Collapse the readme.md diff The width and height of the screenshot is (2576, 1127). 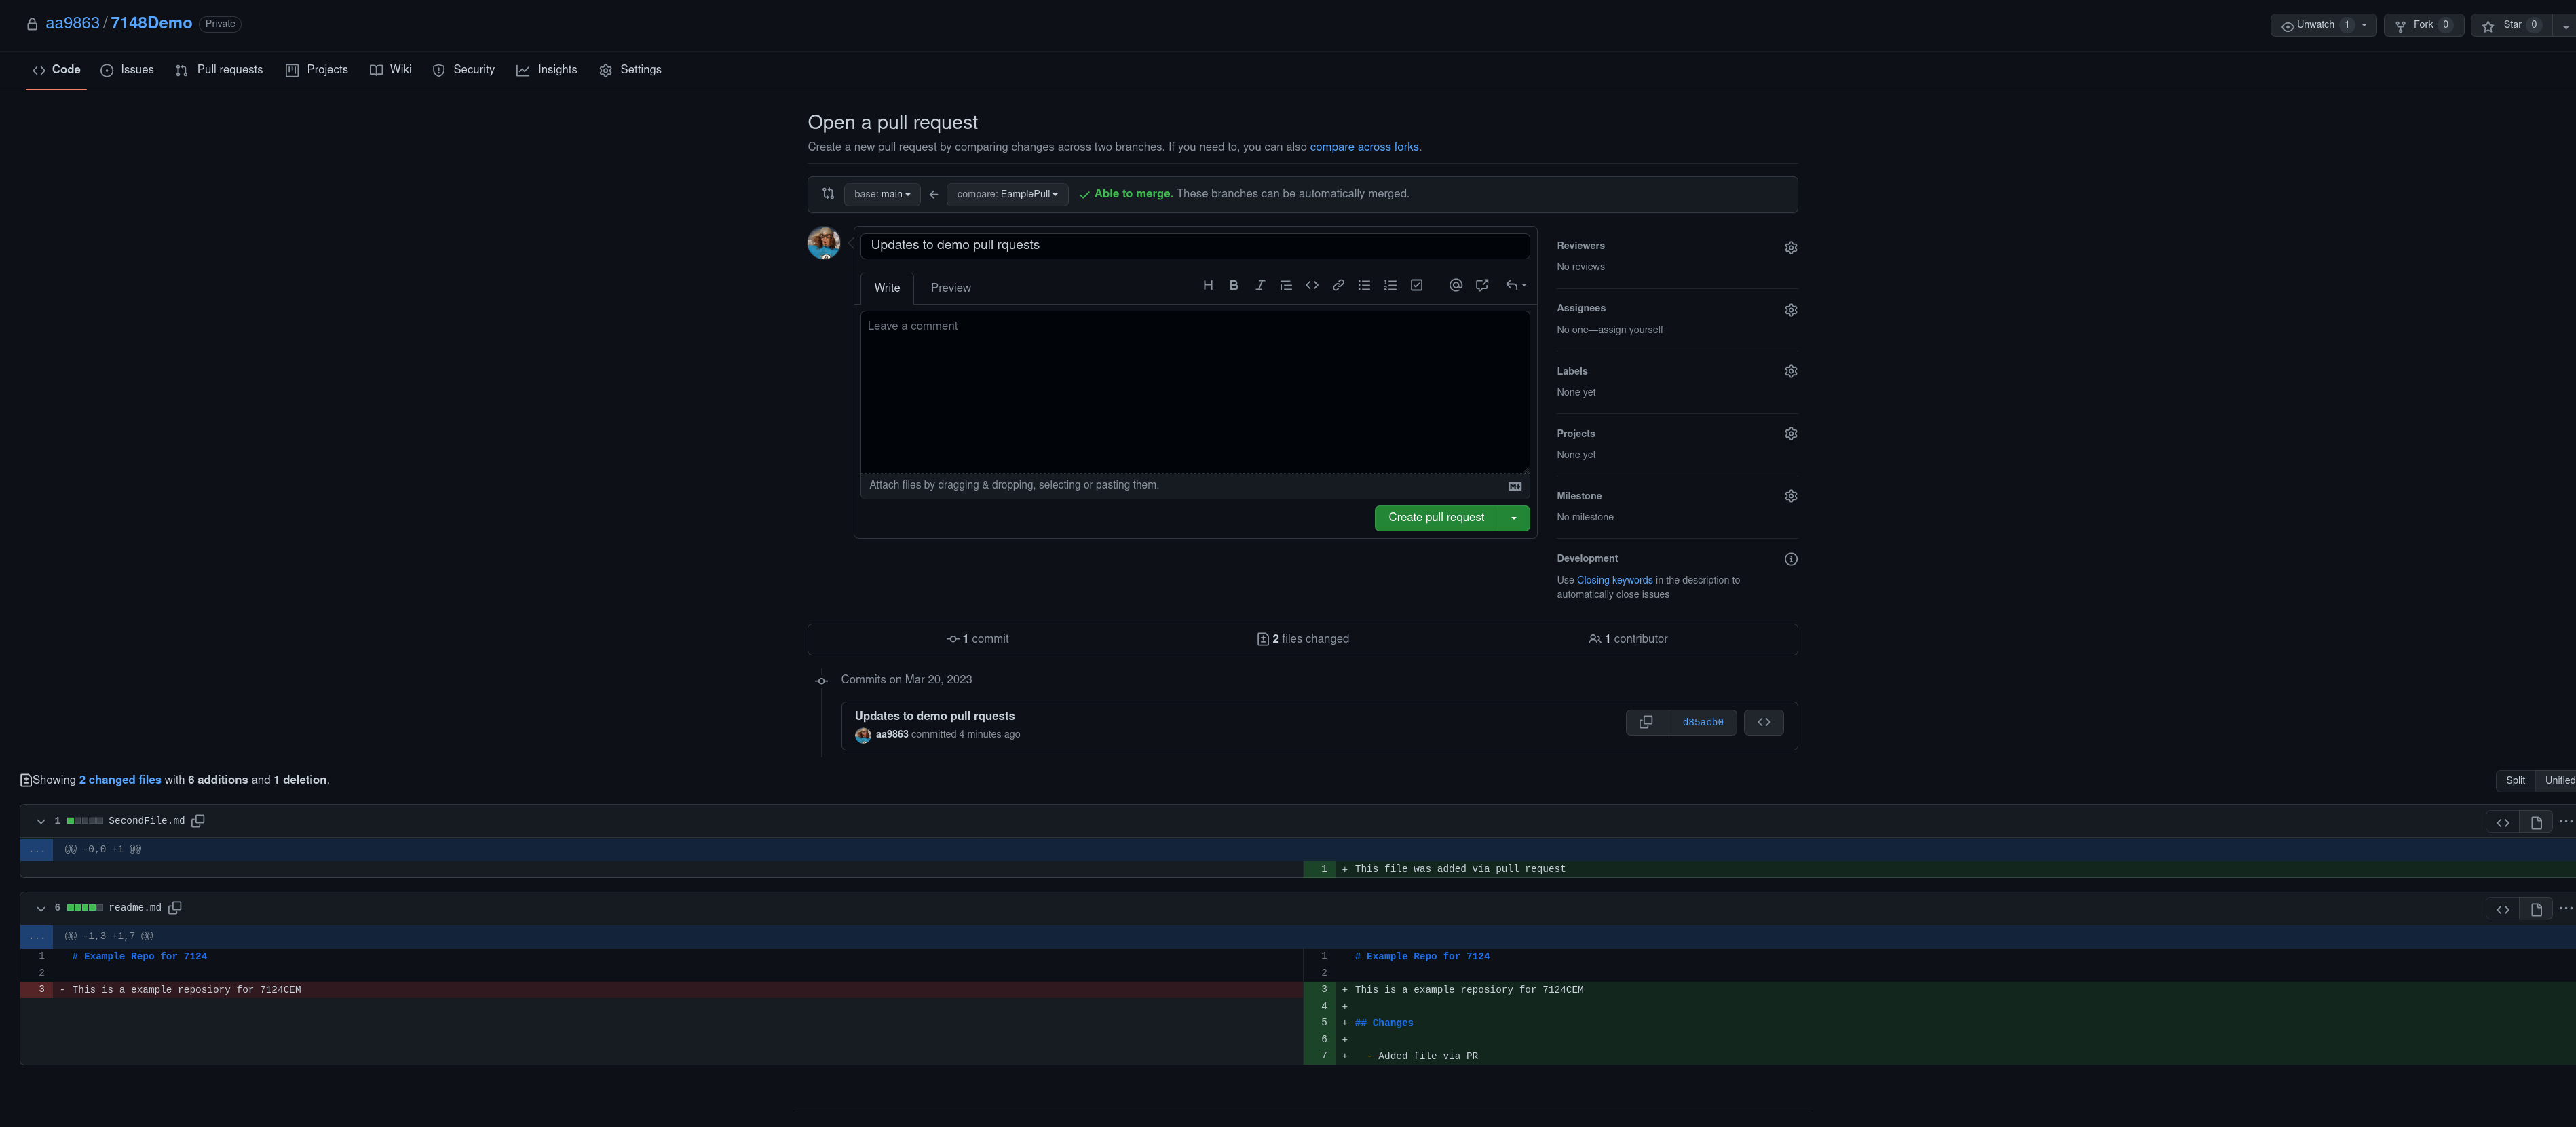41,909
